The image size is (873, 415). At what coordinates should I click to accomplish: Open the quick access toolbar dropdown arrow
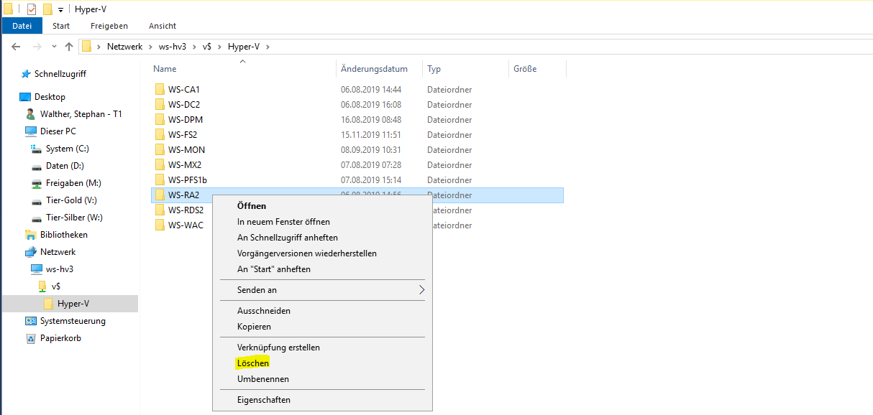pyautogui.click(x=60, y=10)
